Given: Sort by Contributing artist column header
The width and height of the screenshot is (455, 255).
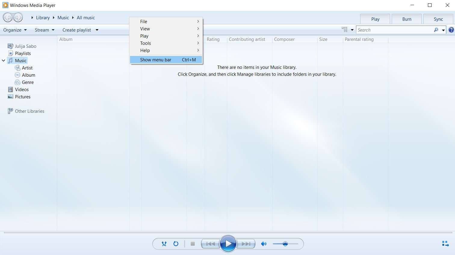Looking at the screenshot, I should pos(249,39).
